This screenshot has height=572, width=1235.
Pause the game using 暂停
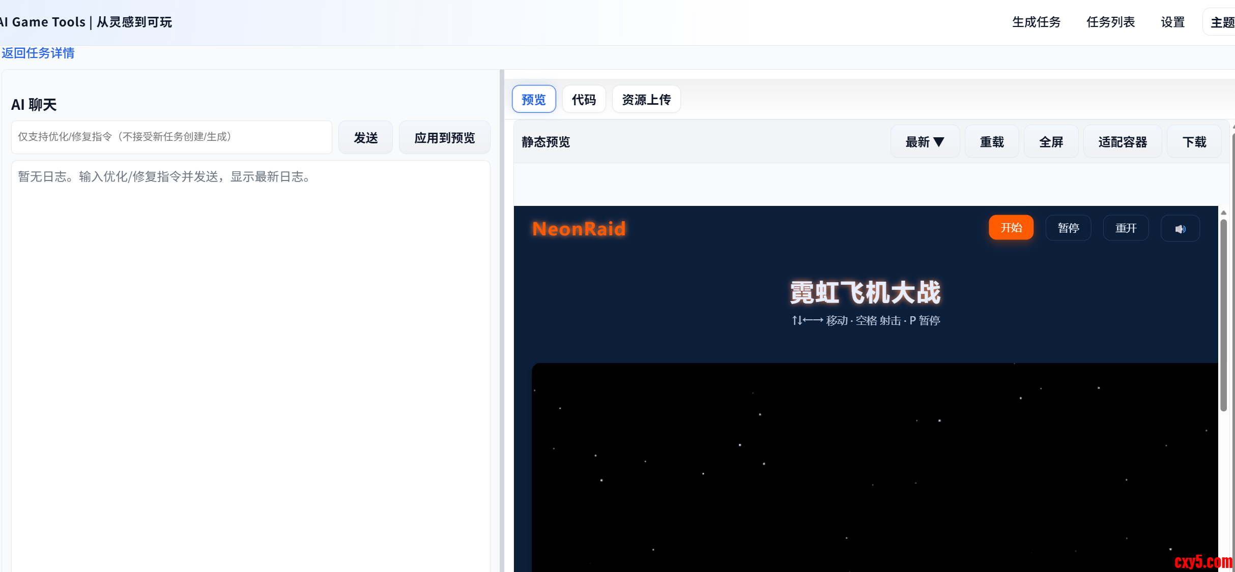pyautogui.click(x=1068, y=228)
